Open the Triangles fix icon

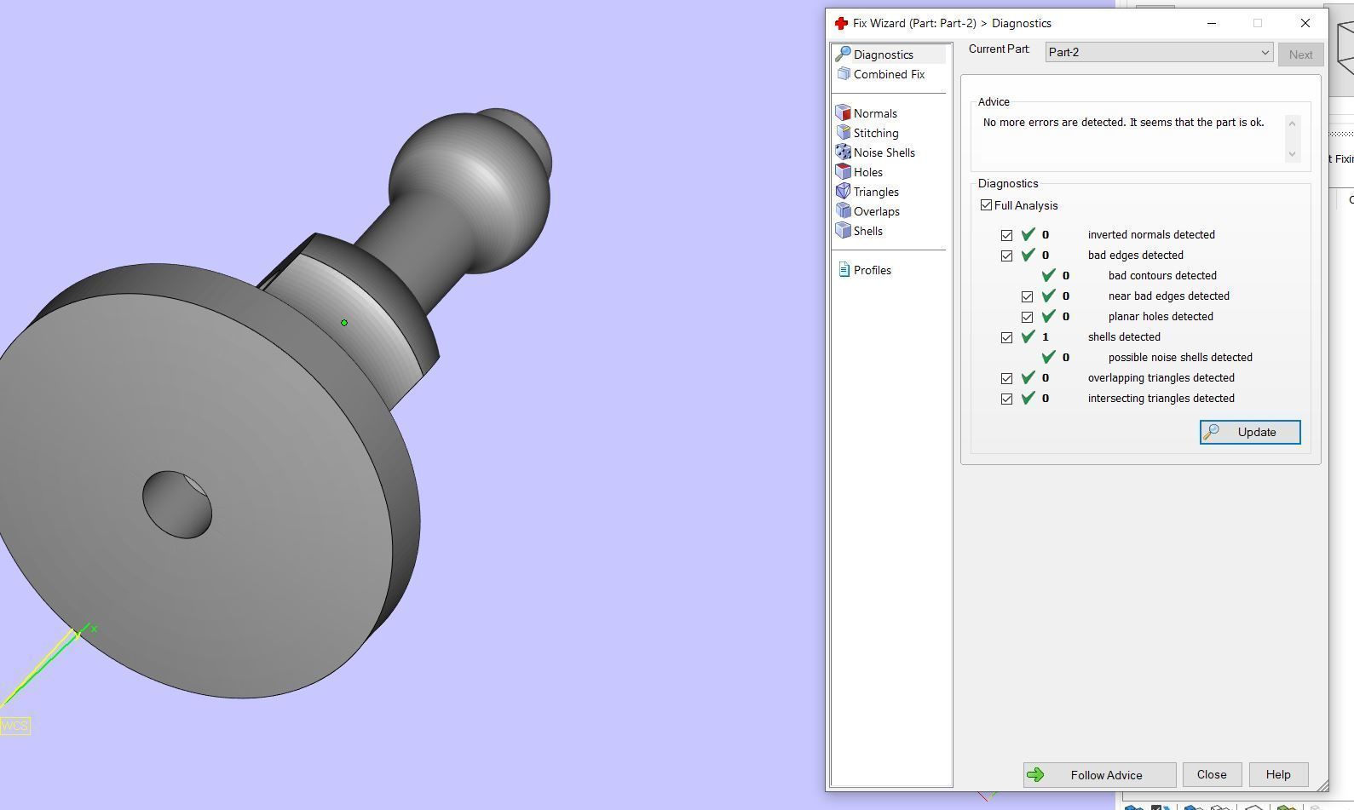tap(844, 192)
